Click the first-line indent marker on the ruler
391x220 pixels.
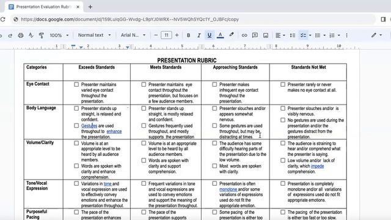coord(73,46)
